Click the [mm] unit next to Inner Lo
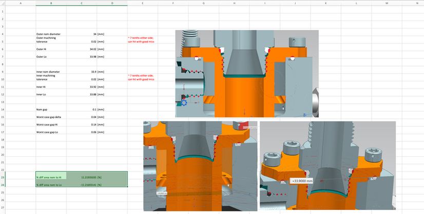 click(x=101, y=94)
